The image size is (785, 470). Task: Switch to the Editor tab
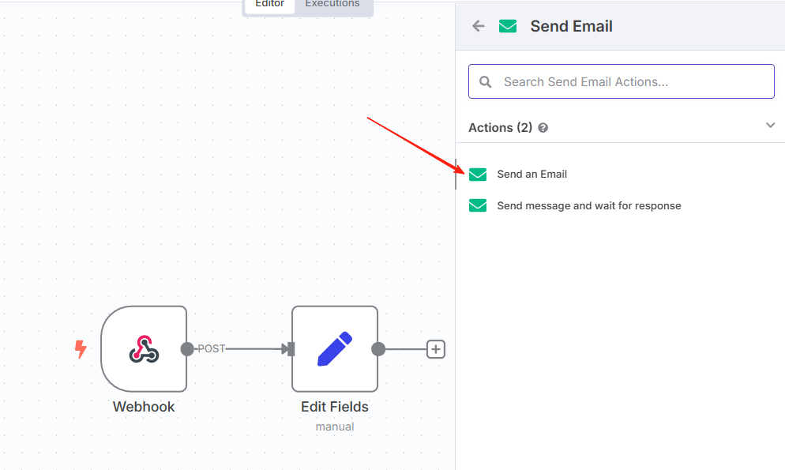[x=269, y=4]
